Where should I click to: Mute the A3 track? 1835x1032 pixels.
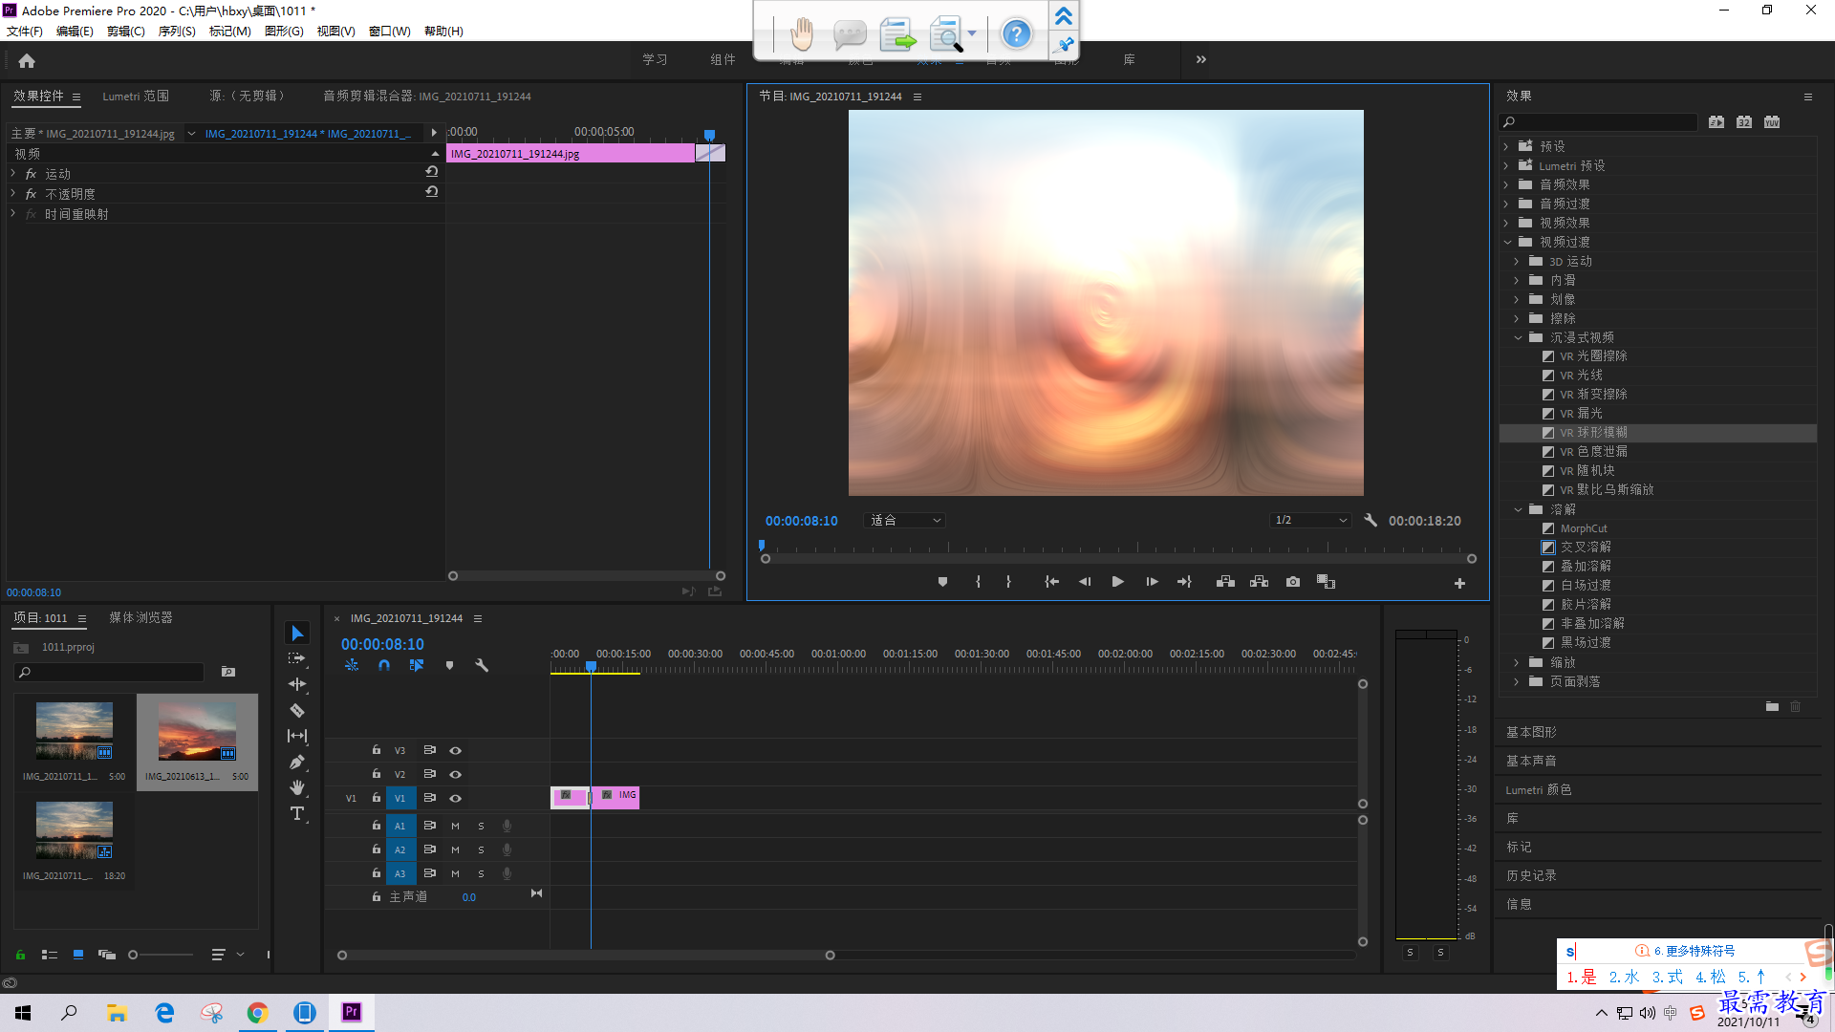click(455, 873)
